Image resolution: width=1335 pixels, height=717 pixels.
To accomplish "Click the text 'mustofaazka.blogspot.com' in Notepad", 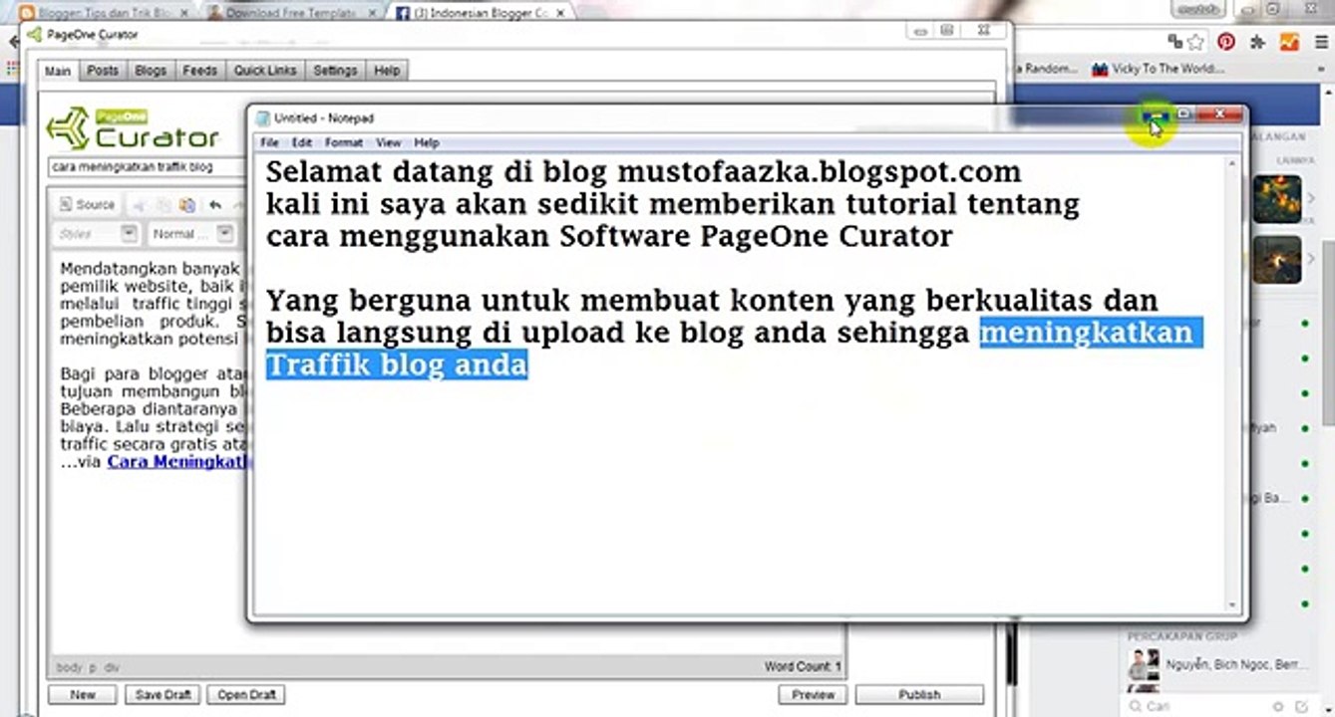I will (x=820, y=172).
